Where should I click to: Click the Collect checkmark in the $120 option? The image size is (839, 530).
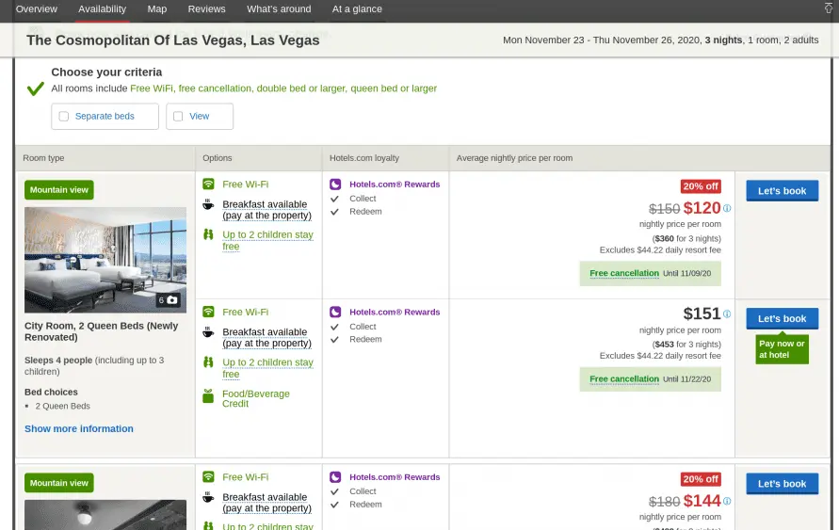335,199
